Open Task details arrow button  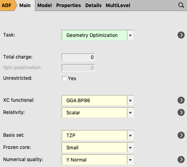pos(181,35)
